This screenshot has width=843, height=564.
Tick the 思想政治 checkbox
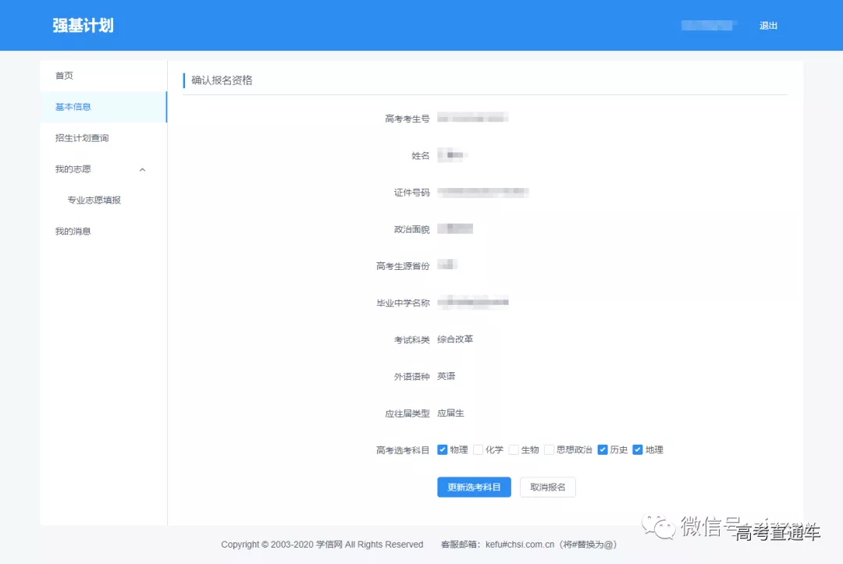tap(550, 449)
